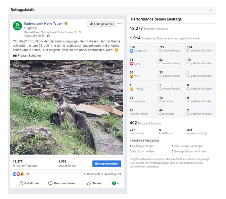This screenshot has width=226, height=199.
Task: Click the 'Gepostet von' Nationalpark Hohe Tauern link
Action: click(x=57, y=32)
